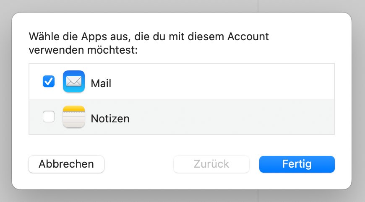Image resolution: width=365 pixels, height=202 pixels.
Task: Click the lined paper area of Notizen icon
Action: coord(73,122)
